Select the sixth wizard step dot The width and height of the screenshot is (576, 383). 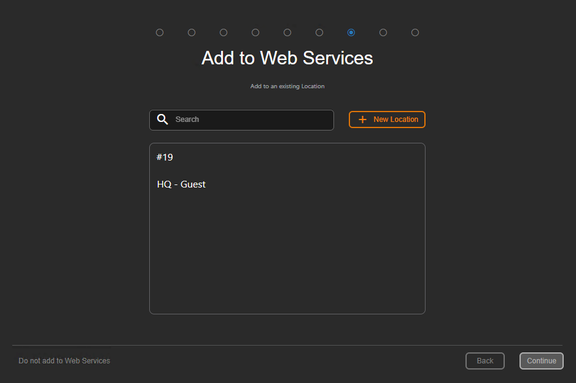point(319,32)
